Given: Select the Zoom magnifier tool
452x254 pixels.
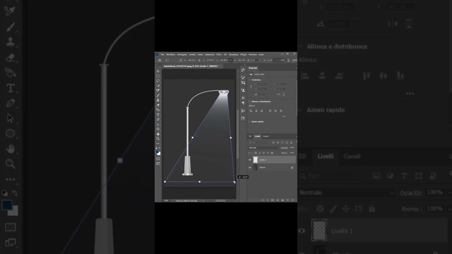Looking at the screenshot, I should point(158,138).
